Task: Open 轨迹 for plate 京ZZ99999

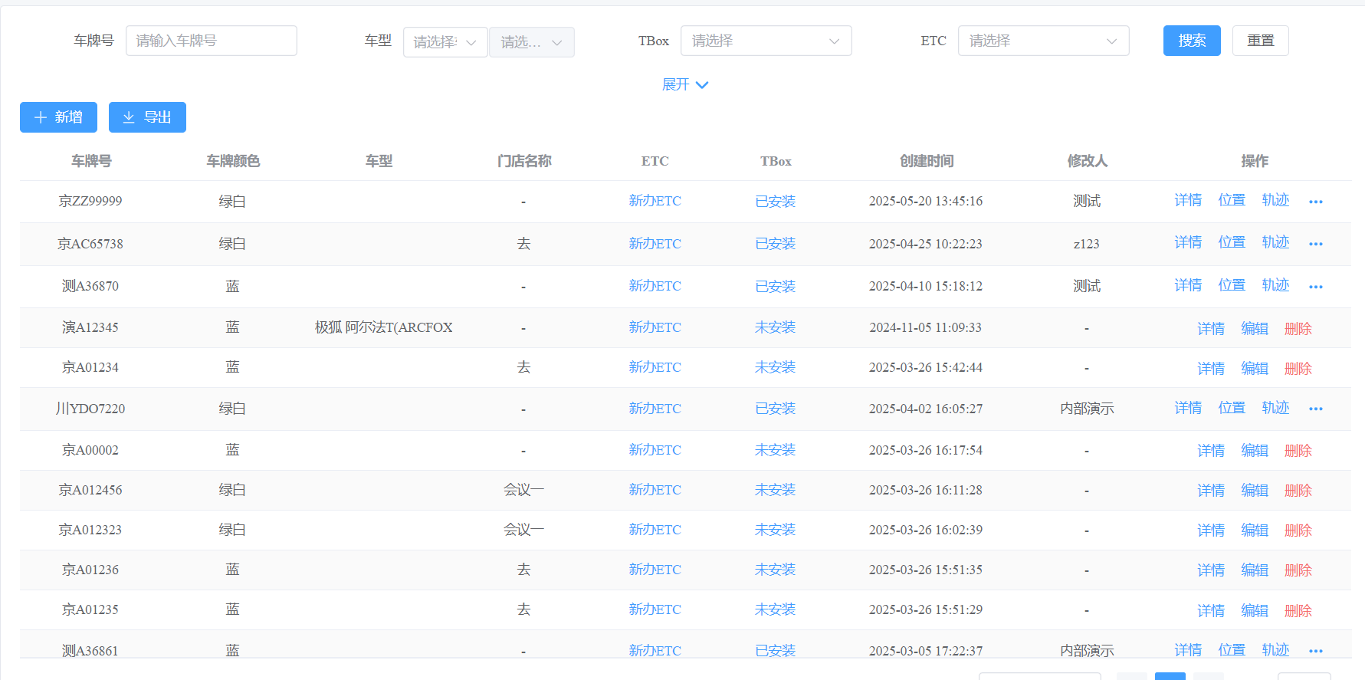Action: click(1275, 200)
